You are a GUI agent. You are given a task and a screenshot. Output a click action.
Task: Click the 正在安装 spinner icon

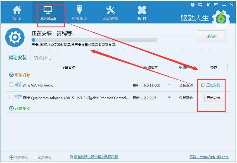[203, 85]
